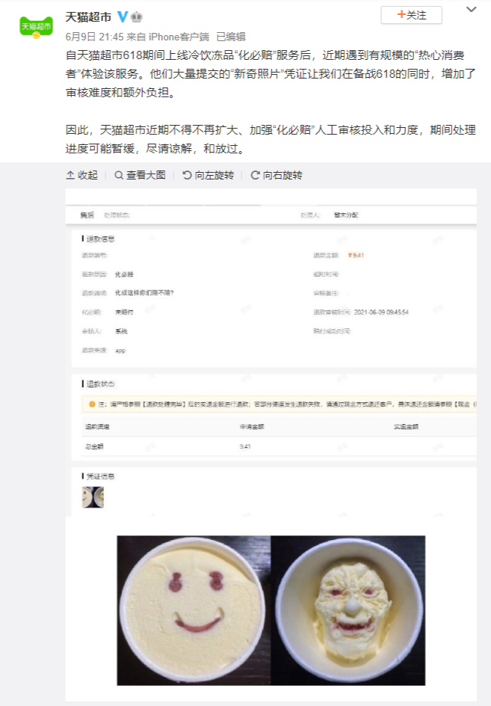This screenshot has width=491, height=706.
Task: Follow the account with +关注 button
Action: [411, 15]
